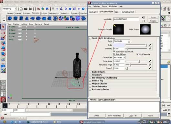Open the Decay Rate dropdown
The height and width of the screenshot is (124, 171).
[x=119, y=57]
